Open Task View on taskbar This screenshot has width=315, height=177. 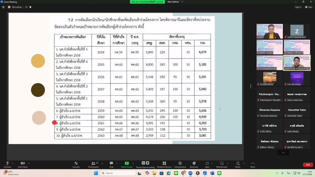139,173
